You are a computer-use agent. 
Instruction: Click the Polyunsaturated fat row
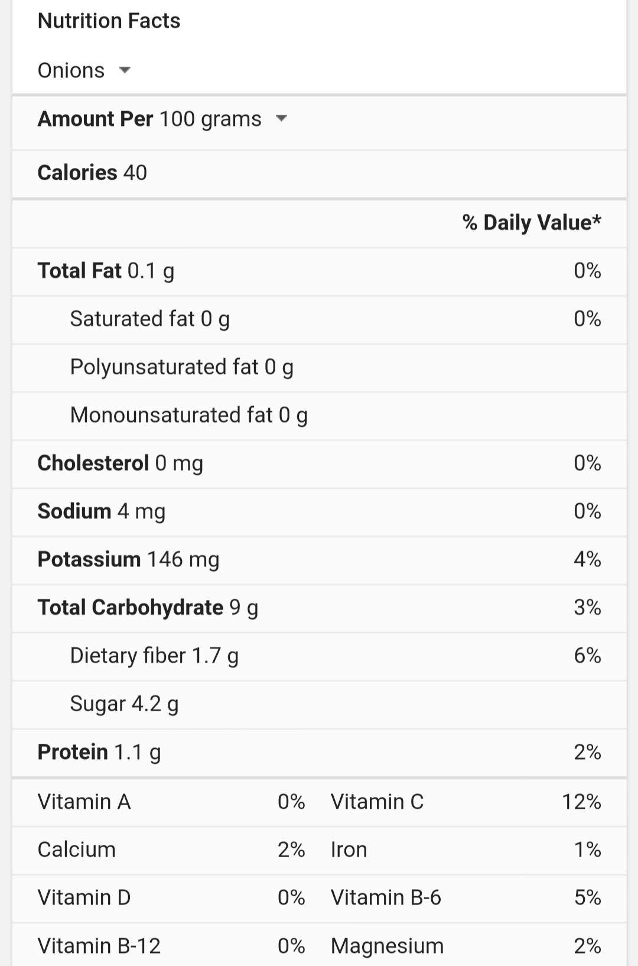click(319, 368)
